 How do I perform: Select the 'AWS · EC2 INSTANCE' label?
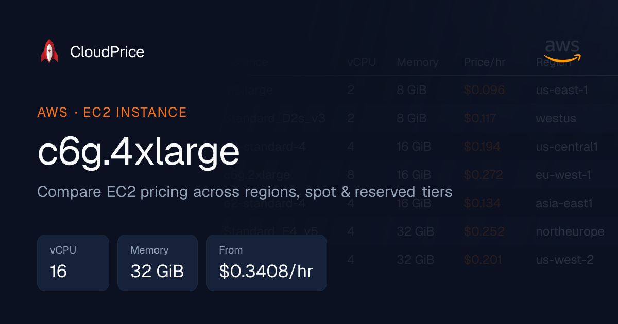112,112
